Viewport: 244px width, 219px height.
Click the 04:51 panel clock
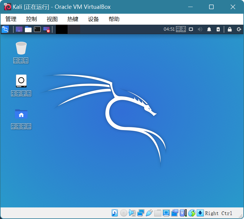pyautogui.click(x=169, y=29)
